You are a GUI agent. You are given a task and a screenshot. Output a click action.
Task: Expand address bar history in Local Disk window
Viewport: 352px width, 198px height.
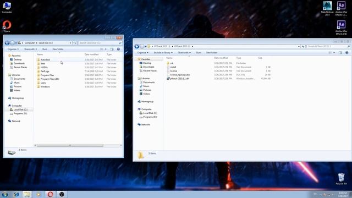point(70,43)
